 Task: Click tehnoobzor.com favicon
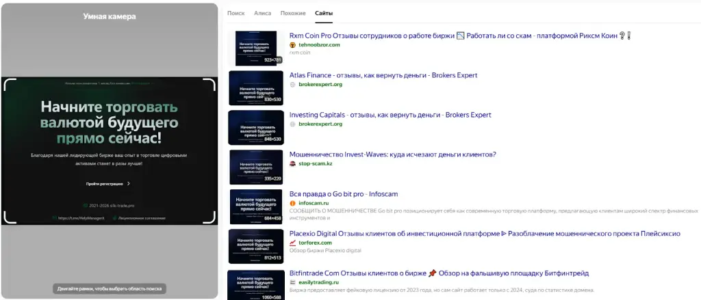coord(293,45)
